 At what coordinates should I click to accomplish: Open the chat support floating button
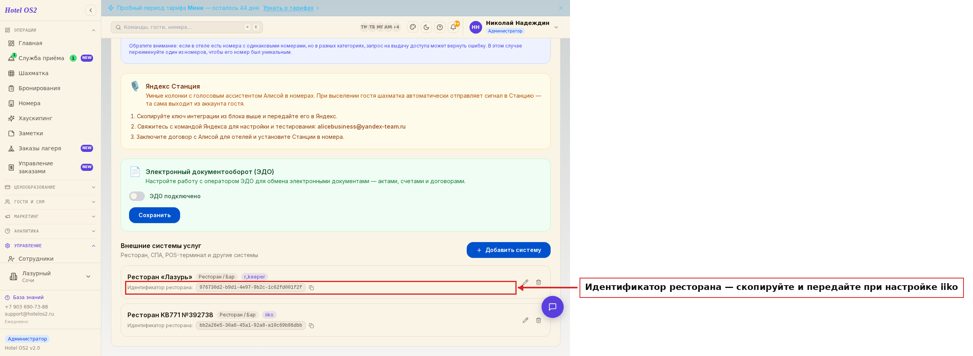(553, 307)
